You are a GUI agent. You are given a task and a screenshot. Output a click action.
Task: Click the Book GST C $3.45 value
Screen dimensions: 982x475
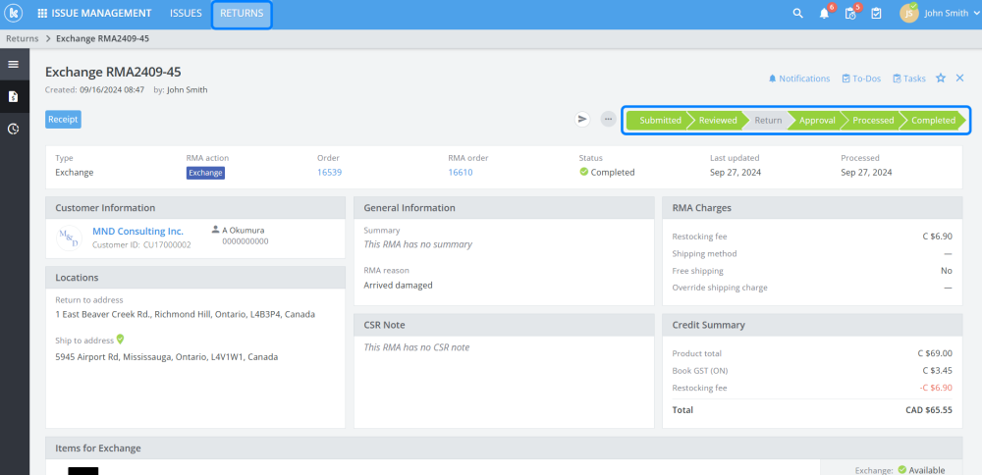(x=938, y=371)
